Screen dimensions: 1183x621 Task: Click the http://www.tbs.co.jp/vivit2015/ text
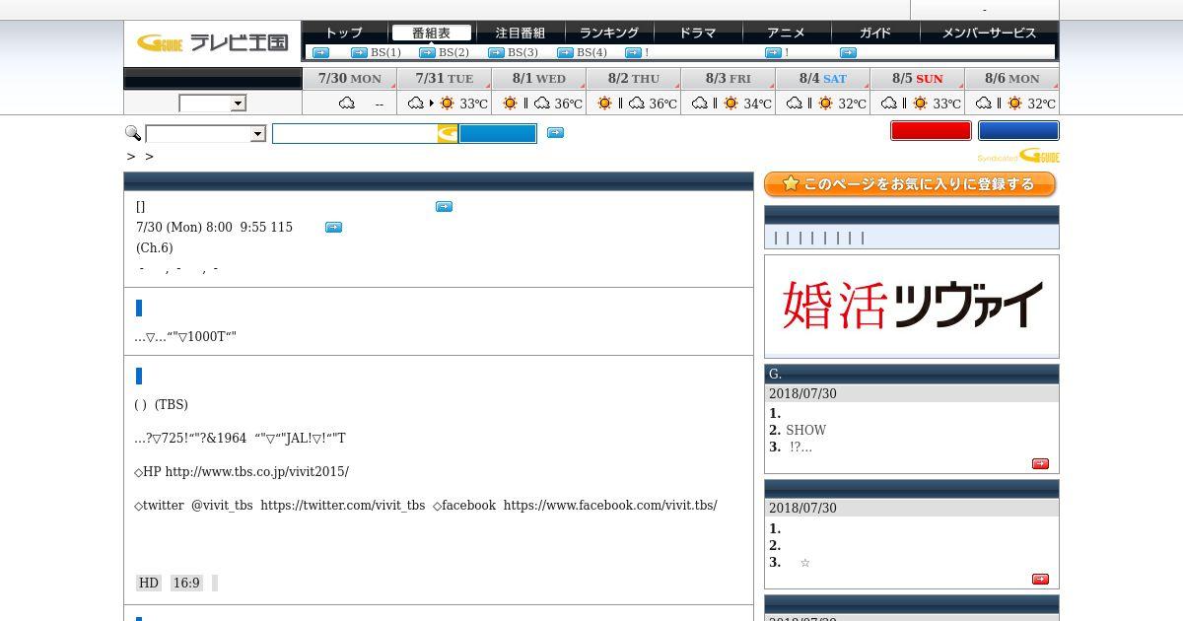256,471
